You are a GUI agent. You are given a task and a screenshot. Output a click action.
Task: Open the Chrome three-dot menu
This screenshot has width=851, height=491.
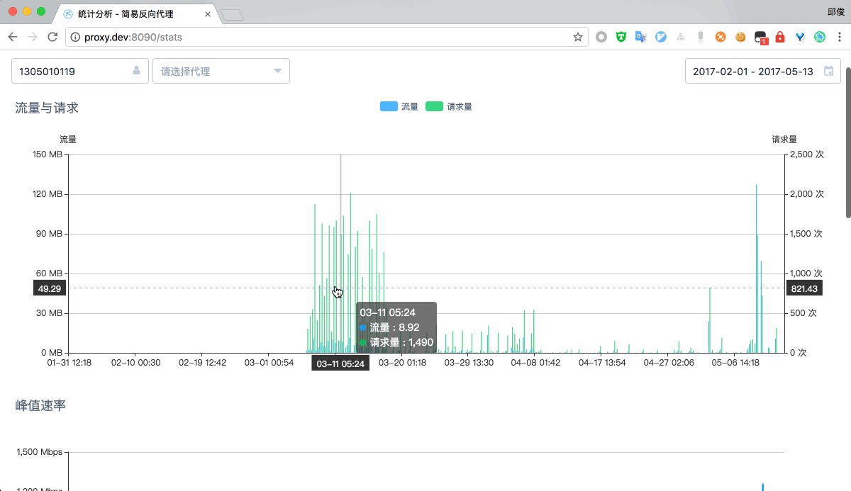(838, 37)
